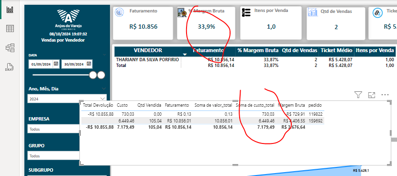Open the 2024 year dropdown
397x176 pixels.
coord(67,99)
